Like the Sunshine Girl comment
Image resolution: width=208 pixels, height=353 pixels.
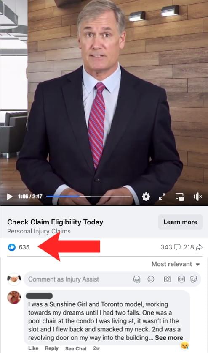click(33, 348)
